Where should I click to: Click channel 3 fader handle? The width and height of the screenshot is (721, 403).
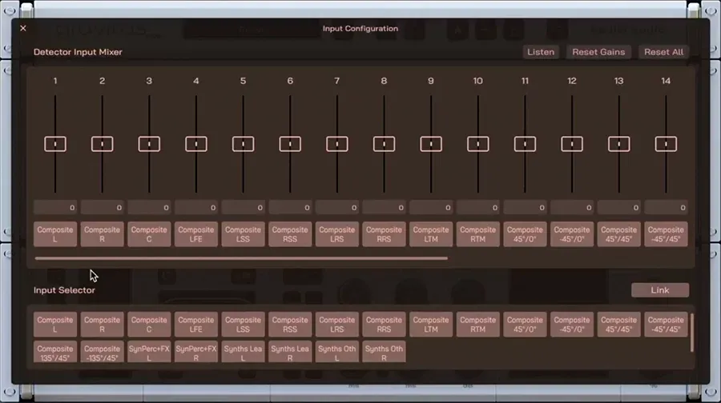149,144
